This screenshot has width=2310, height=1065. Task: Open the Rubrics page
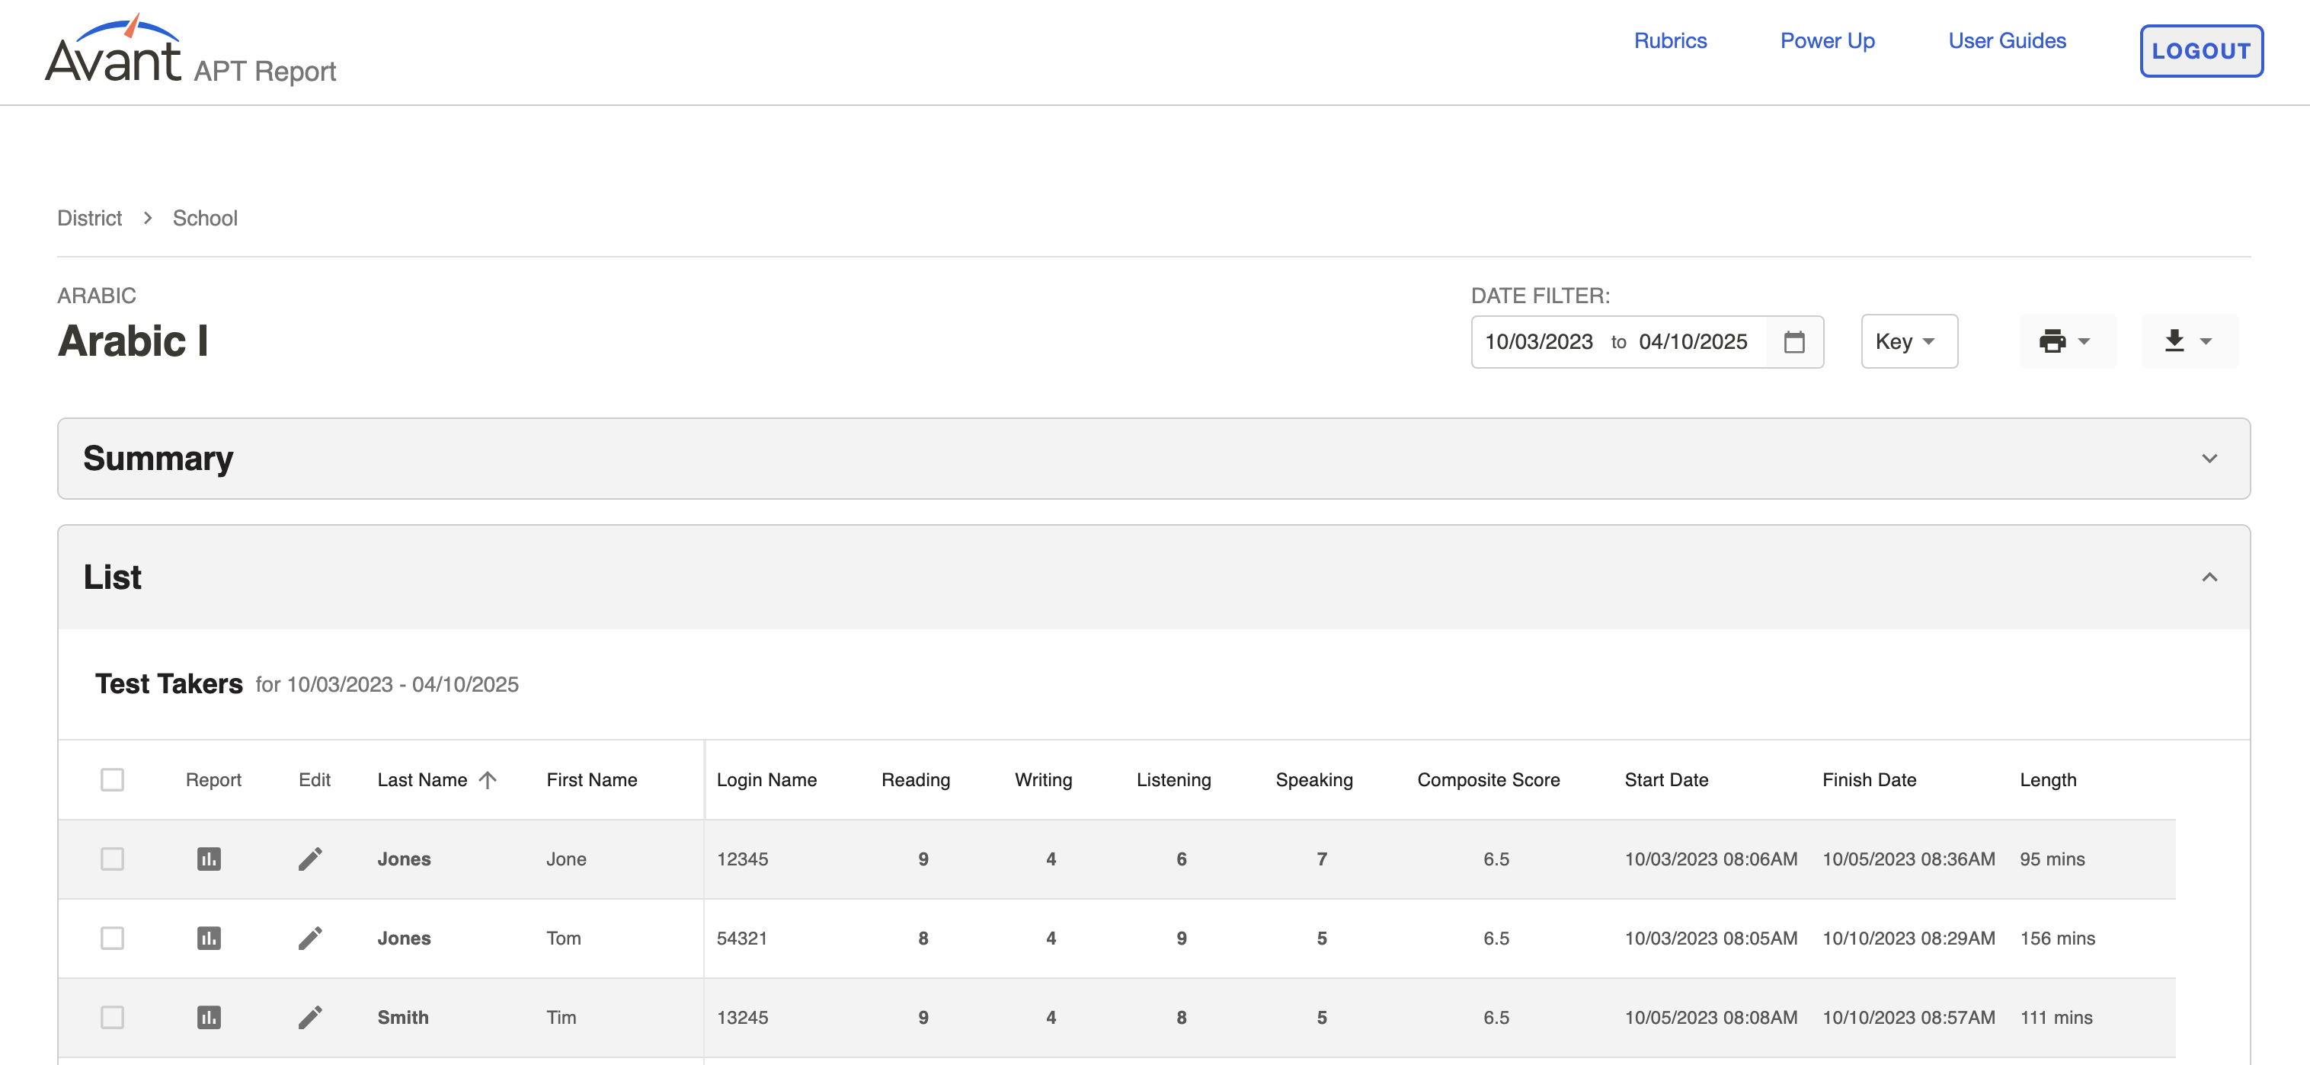[x=1670, y=40]
